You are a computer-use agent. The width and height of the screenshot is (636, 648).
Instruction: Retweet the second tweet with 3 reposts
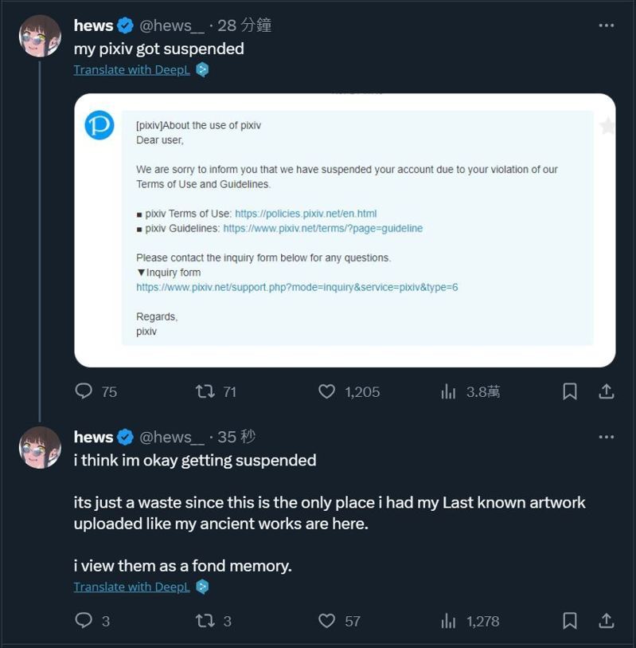tap(213, 620)
